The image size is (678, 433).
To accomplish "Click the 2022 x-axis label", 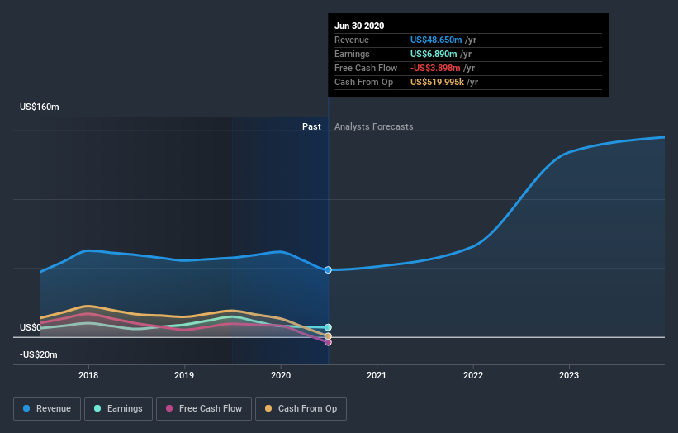I will (473, 375).
